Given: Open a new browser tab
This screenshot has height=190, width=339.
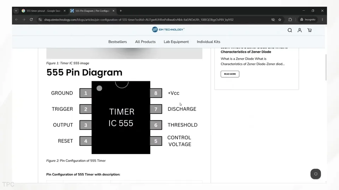Looking at the screenshot, I should [121, 11].
